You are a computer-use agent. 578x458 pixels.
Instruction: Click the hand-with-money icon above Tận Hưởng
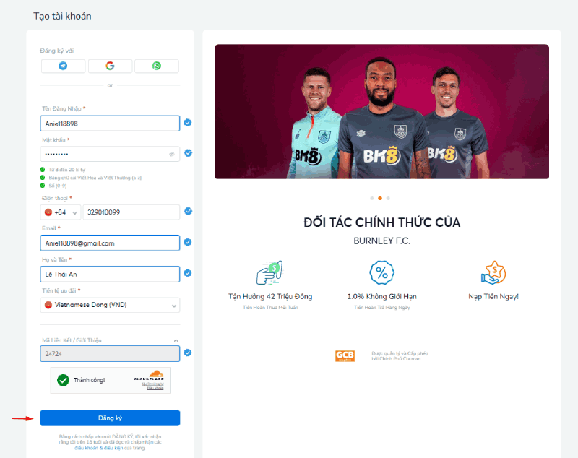pos(269,272)
